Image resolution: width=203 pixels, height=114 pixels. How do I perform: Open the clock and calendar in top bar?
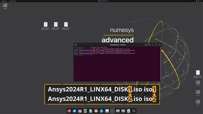[x=101, y=1]
